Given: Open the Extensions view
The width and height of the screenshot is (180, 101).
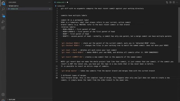Looking at the screenshot, I should click(3, 28).
